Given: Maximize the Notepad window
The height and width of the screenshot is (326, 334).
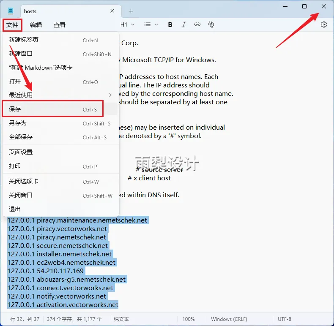Looking at the screenshot, I should pyautogui.click(x=304, y=6).
